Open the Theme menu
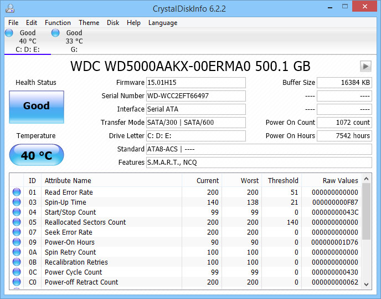 click(x=89, y=23)
